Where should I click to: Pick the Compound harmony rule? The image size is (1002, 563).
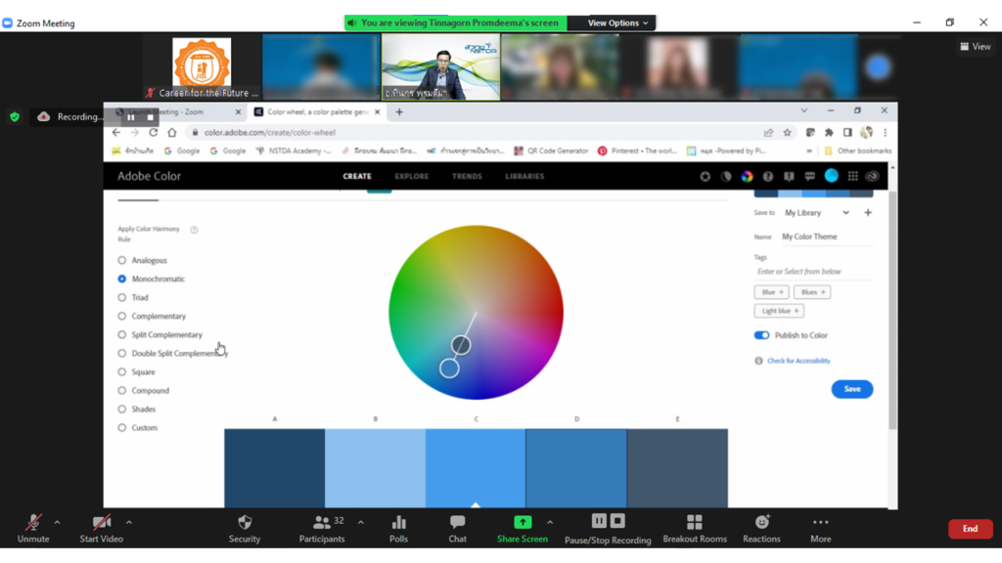click(x=122, y=391)
